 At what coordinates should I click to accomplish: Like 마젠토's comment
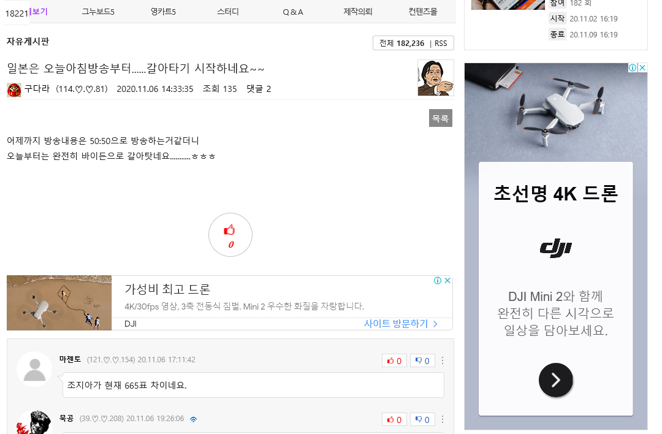pos(394,360)
